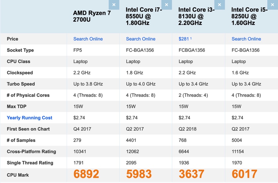Click the Intel Core i7-8550U heading
This screenshot has height=183, width=278.
[x=144, y=16]
